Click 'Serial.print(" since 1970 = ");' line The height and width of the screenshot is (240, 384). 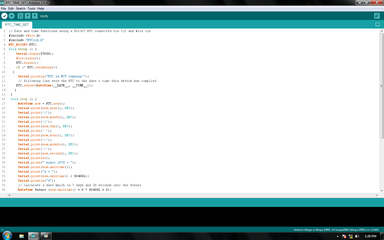tap(47, 162)
